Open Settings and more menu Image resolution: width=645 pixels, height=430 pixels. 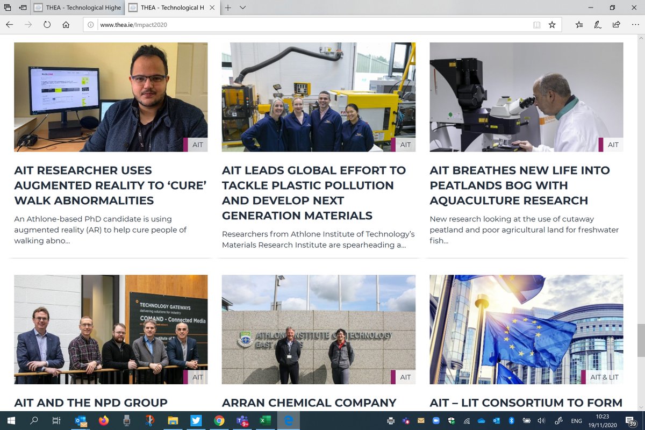point(634,24)
